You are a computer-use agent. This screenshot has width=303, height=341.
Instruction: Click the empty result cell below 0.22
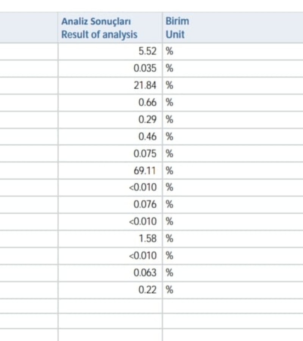tap(110, 306)
